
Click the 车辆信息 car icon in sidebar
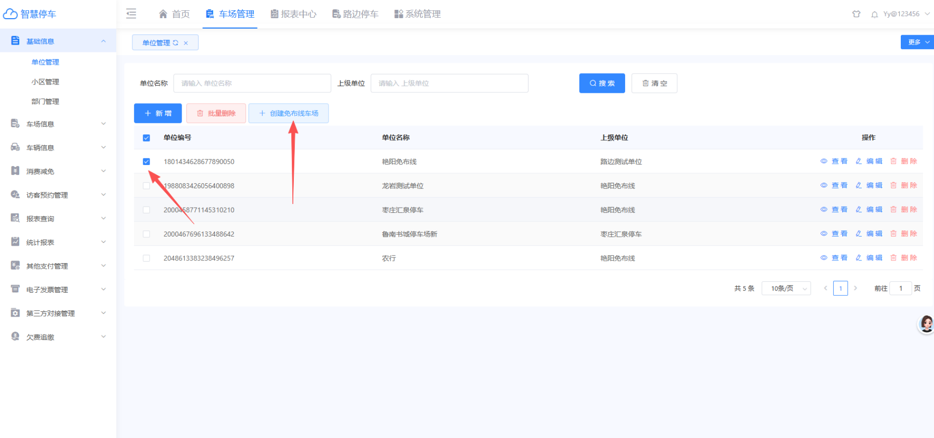click(x=15, y=147)
